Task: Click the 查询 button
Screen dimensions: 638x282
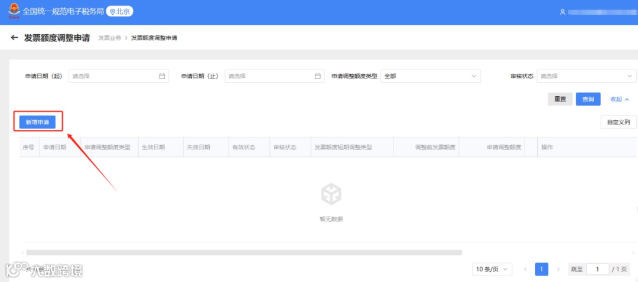Action: tap(588, 99)
